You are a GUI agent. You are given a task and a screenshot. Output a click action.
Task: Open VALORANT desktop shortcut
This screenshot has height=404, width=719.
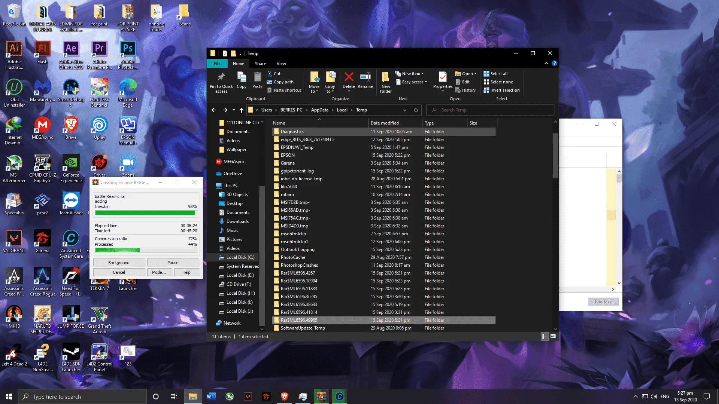tap(14, 241)
